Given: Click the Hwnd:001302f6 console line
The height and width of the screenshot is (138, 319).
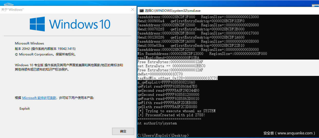Looking at the screenshot, I should point(191,37).
